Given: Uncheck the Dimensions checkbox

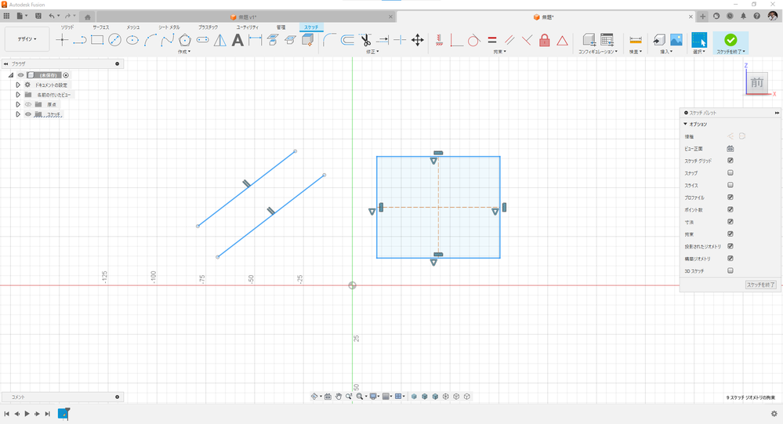Looking at the screenshot, I should point(730,222).
